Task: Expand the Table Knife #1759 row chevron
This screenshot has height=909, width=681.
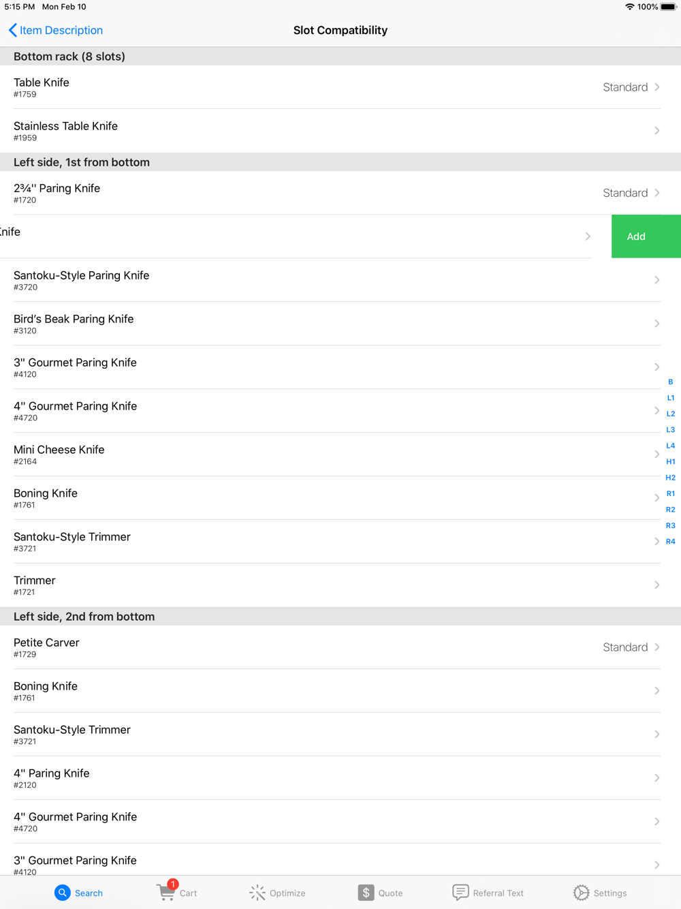Action: 657,87
